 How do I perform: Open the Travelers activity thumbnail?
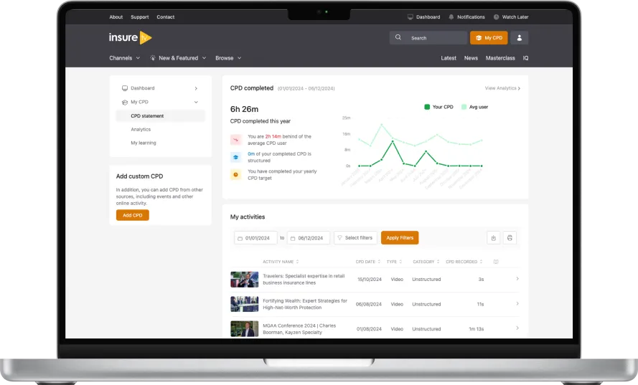[x=244, y=280]
